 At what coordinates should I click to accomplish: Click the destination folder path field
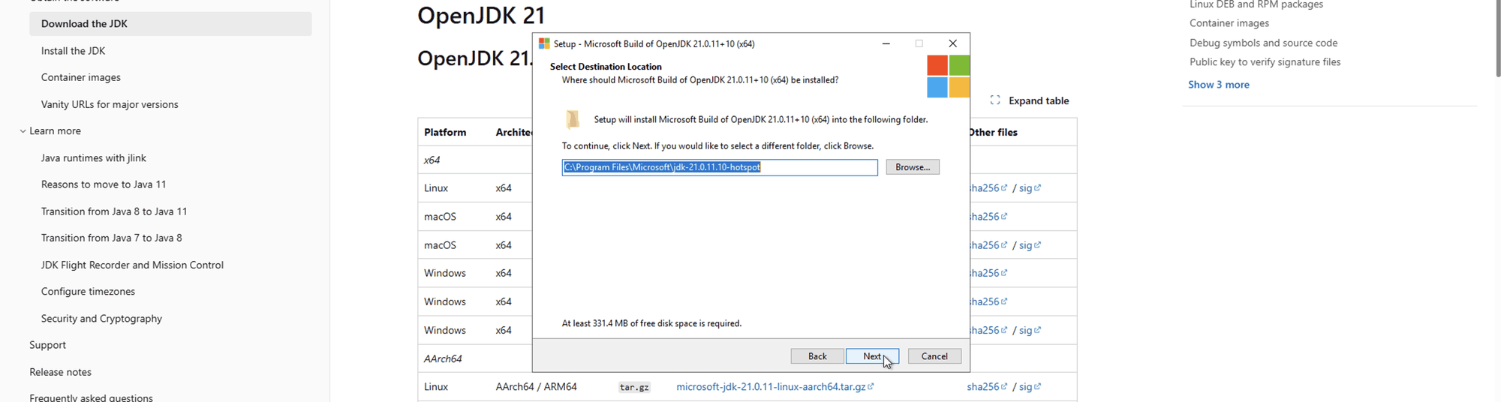720,167
